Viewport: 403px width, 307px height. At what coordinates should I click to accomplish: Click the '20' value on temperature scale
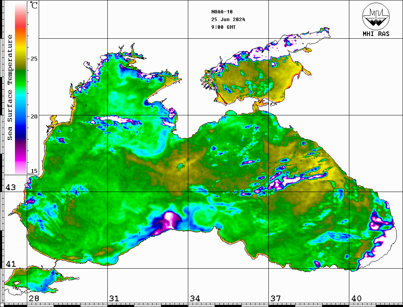coord(34,117)
